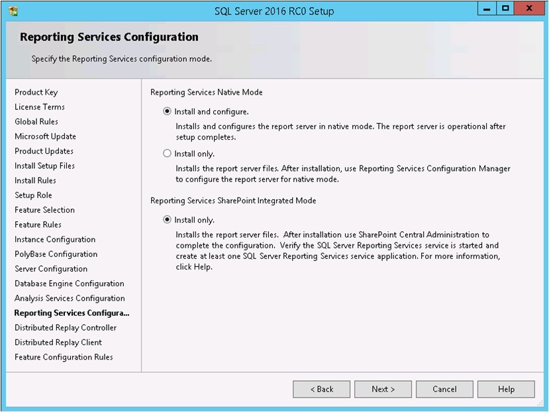Open Help for this page
The height and width of the screenshot is (412, 549).
506,389
